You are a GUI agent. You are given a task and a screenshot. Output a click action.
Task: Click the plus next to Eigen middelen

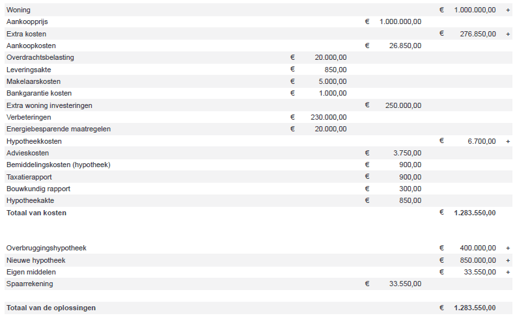[x=508, y=273]
